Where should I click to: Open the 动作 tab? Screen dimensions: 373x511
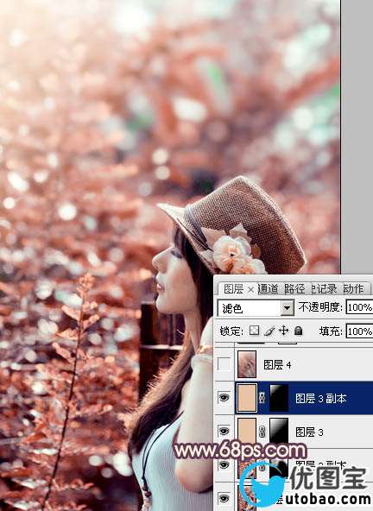pos(353,289)
